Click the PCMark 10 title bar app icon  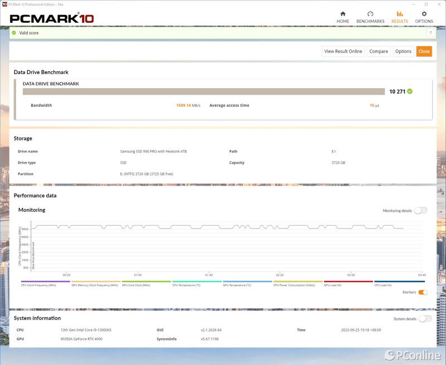click(4, 4)
